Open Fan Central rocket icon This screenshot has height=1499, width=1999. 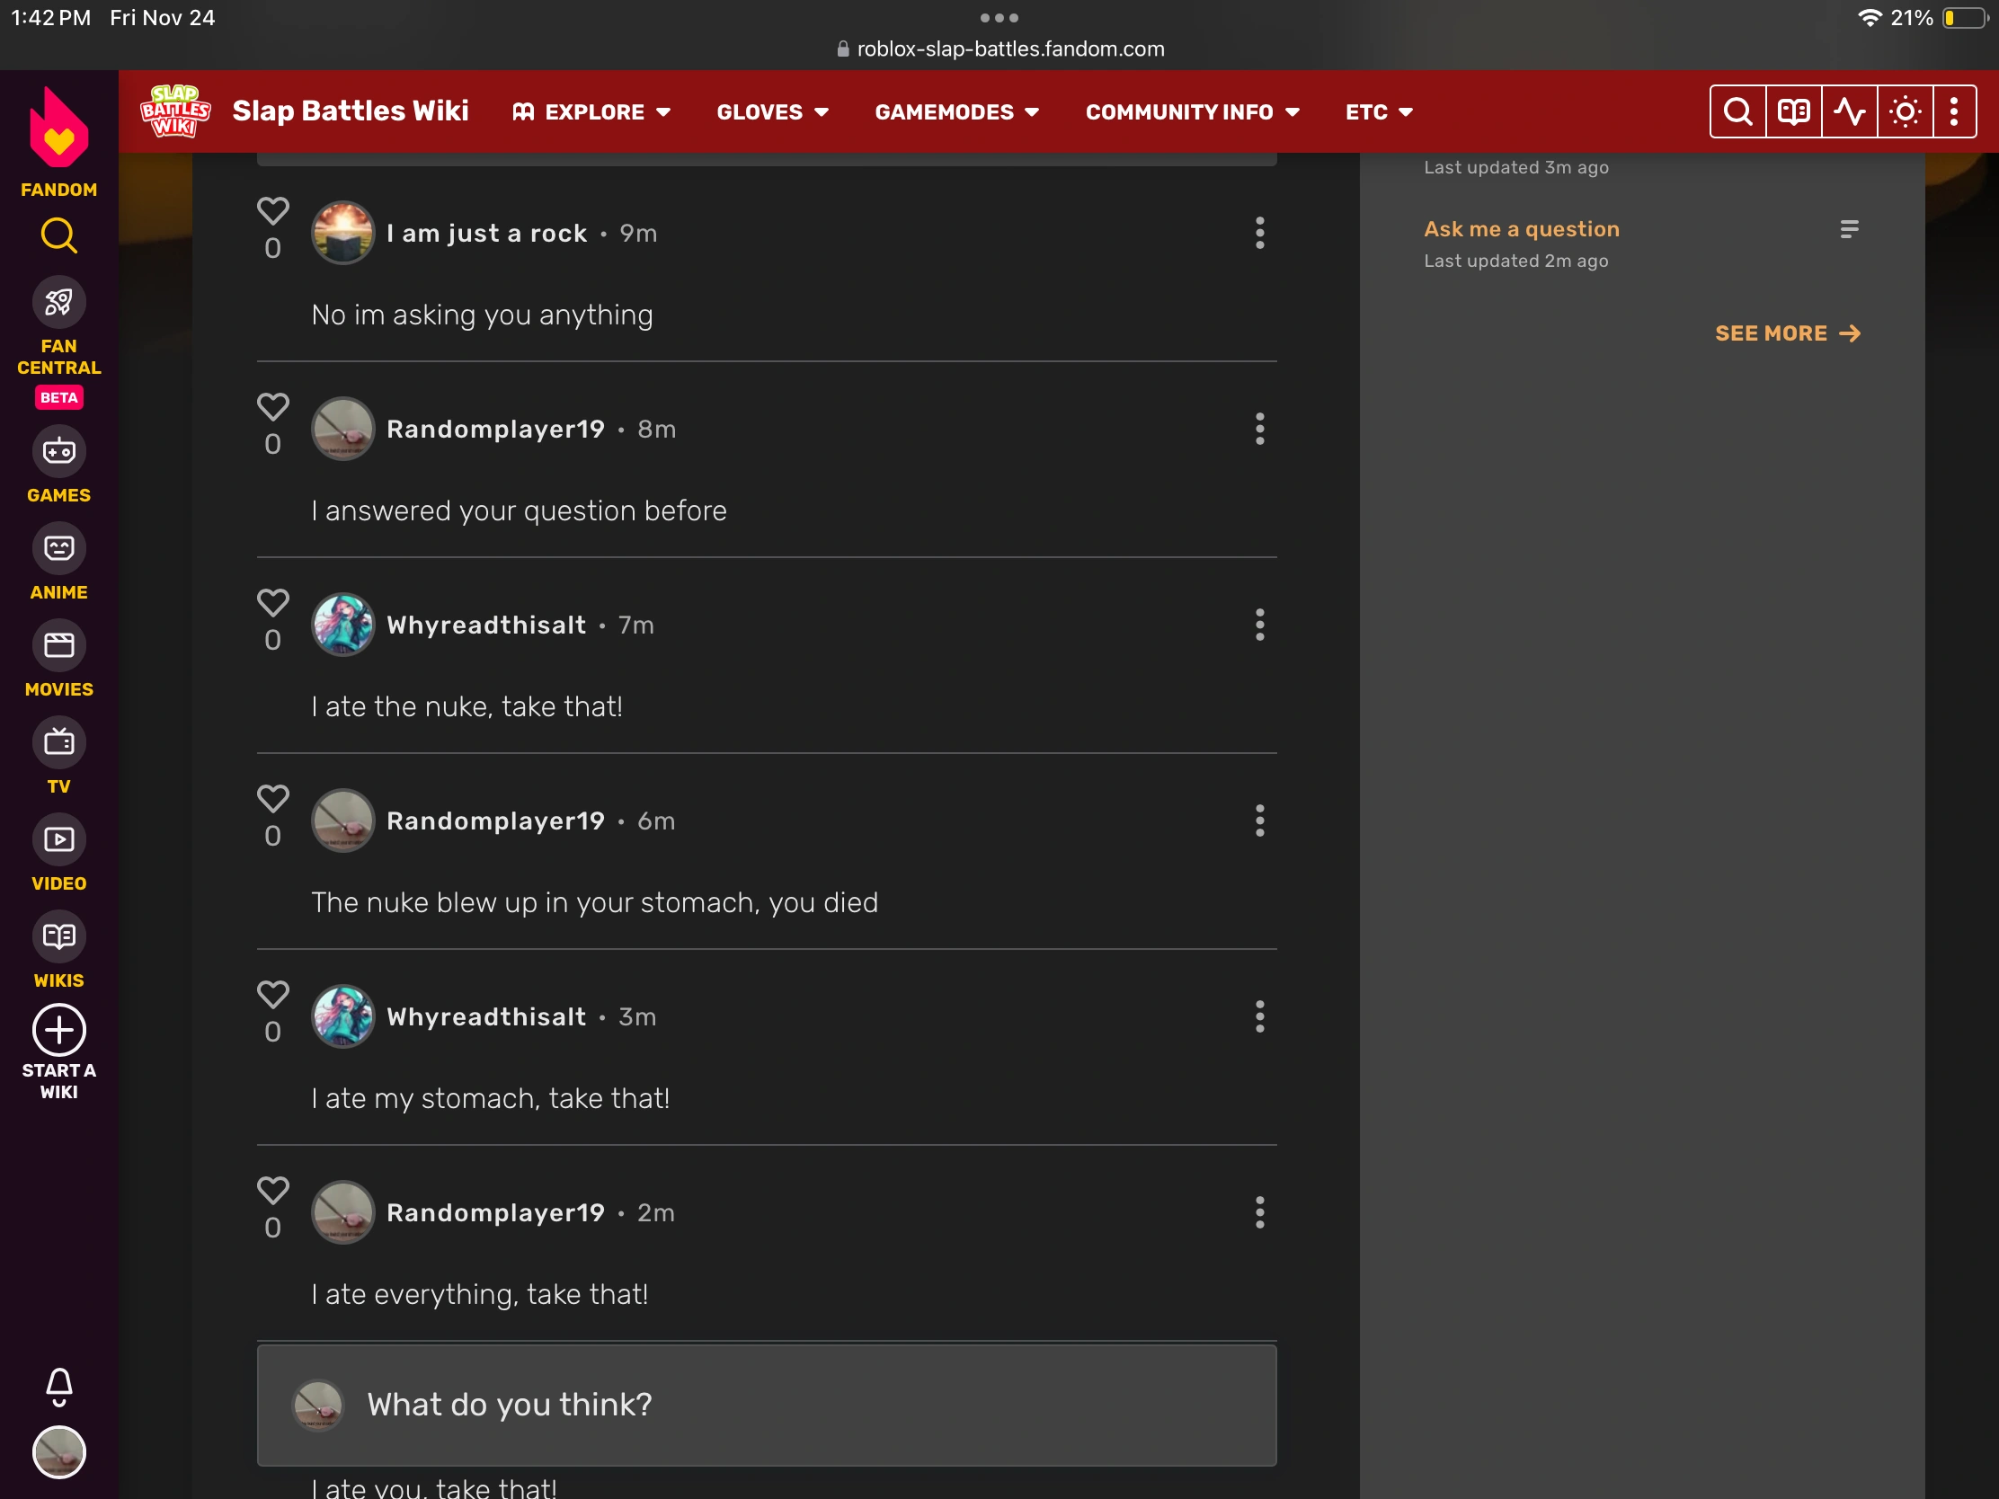(58, 303)
